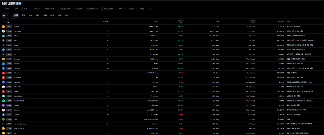This screenshot has height=135, width=324.
Task: Click the Bitcoin Cash logo
Action: click(4, 96)
